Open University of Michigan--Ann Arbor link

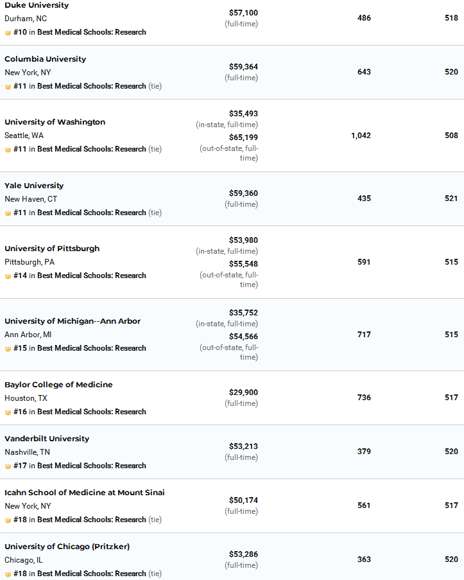coord(73,321)
